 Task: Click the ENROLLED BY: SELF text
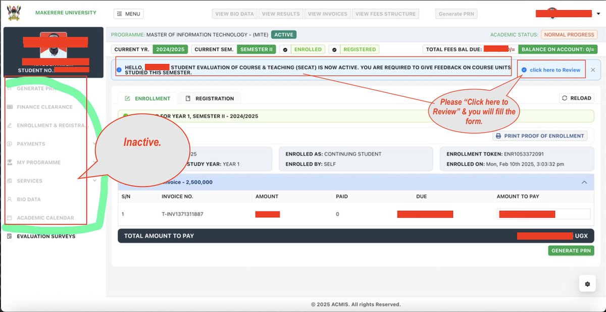(x=311, y=164)
